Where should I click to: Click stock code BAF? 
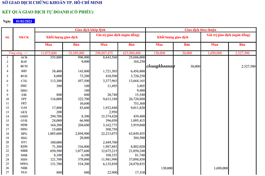pyautogui.click(x=24, y=62)
